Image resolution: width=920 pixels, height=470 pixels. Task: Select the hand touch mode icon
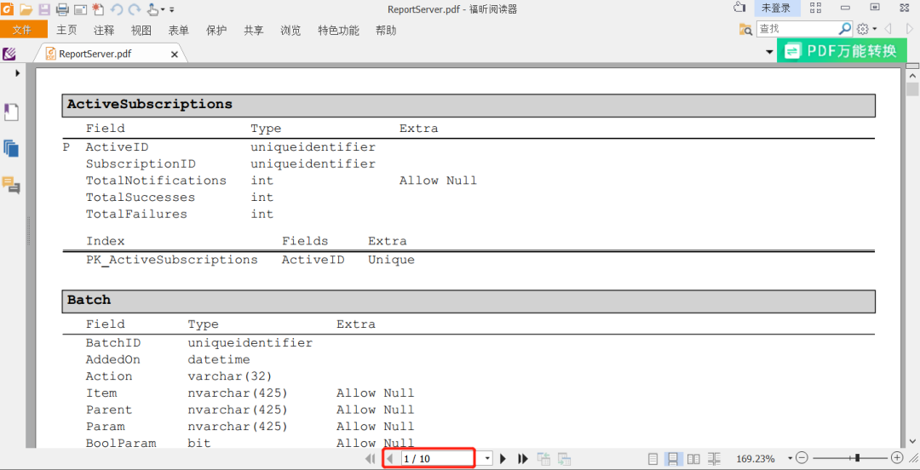click(x=152, y=9)
